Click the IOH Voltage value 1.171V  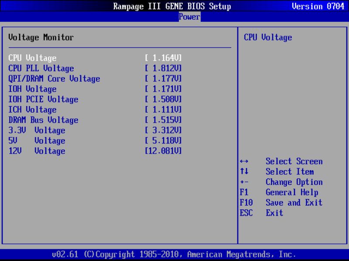163,89
